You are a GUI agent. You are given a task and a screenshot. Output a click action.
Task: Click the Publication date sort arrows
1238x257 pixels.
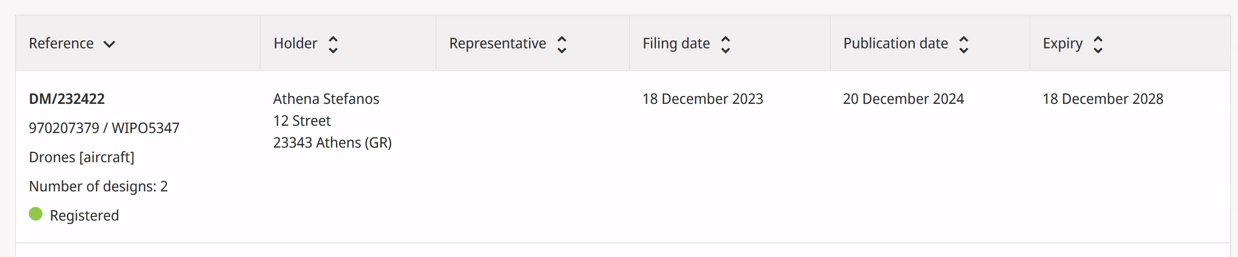coord(964,45)
